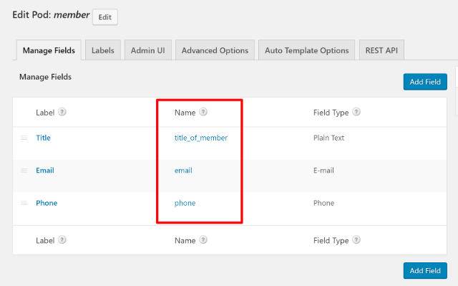Screen dimensions: 458x286
Task: Open the Email field label link
Action: pyautogui.click(x=45, y=171)
